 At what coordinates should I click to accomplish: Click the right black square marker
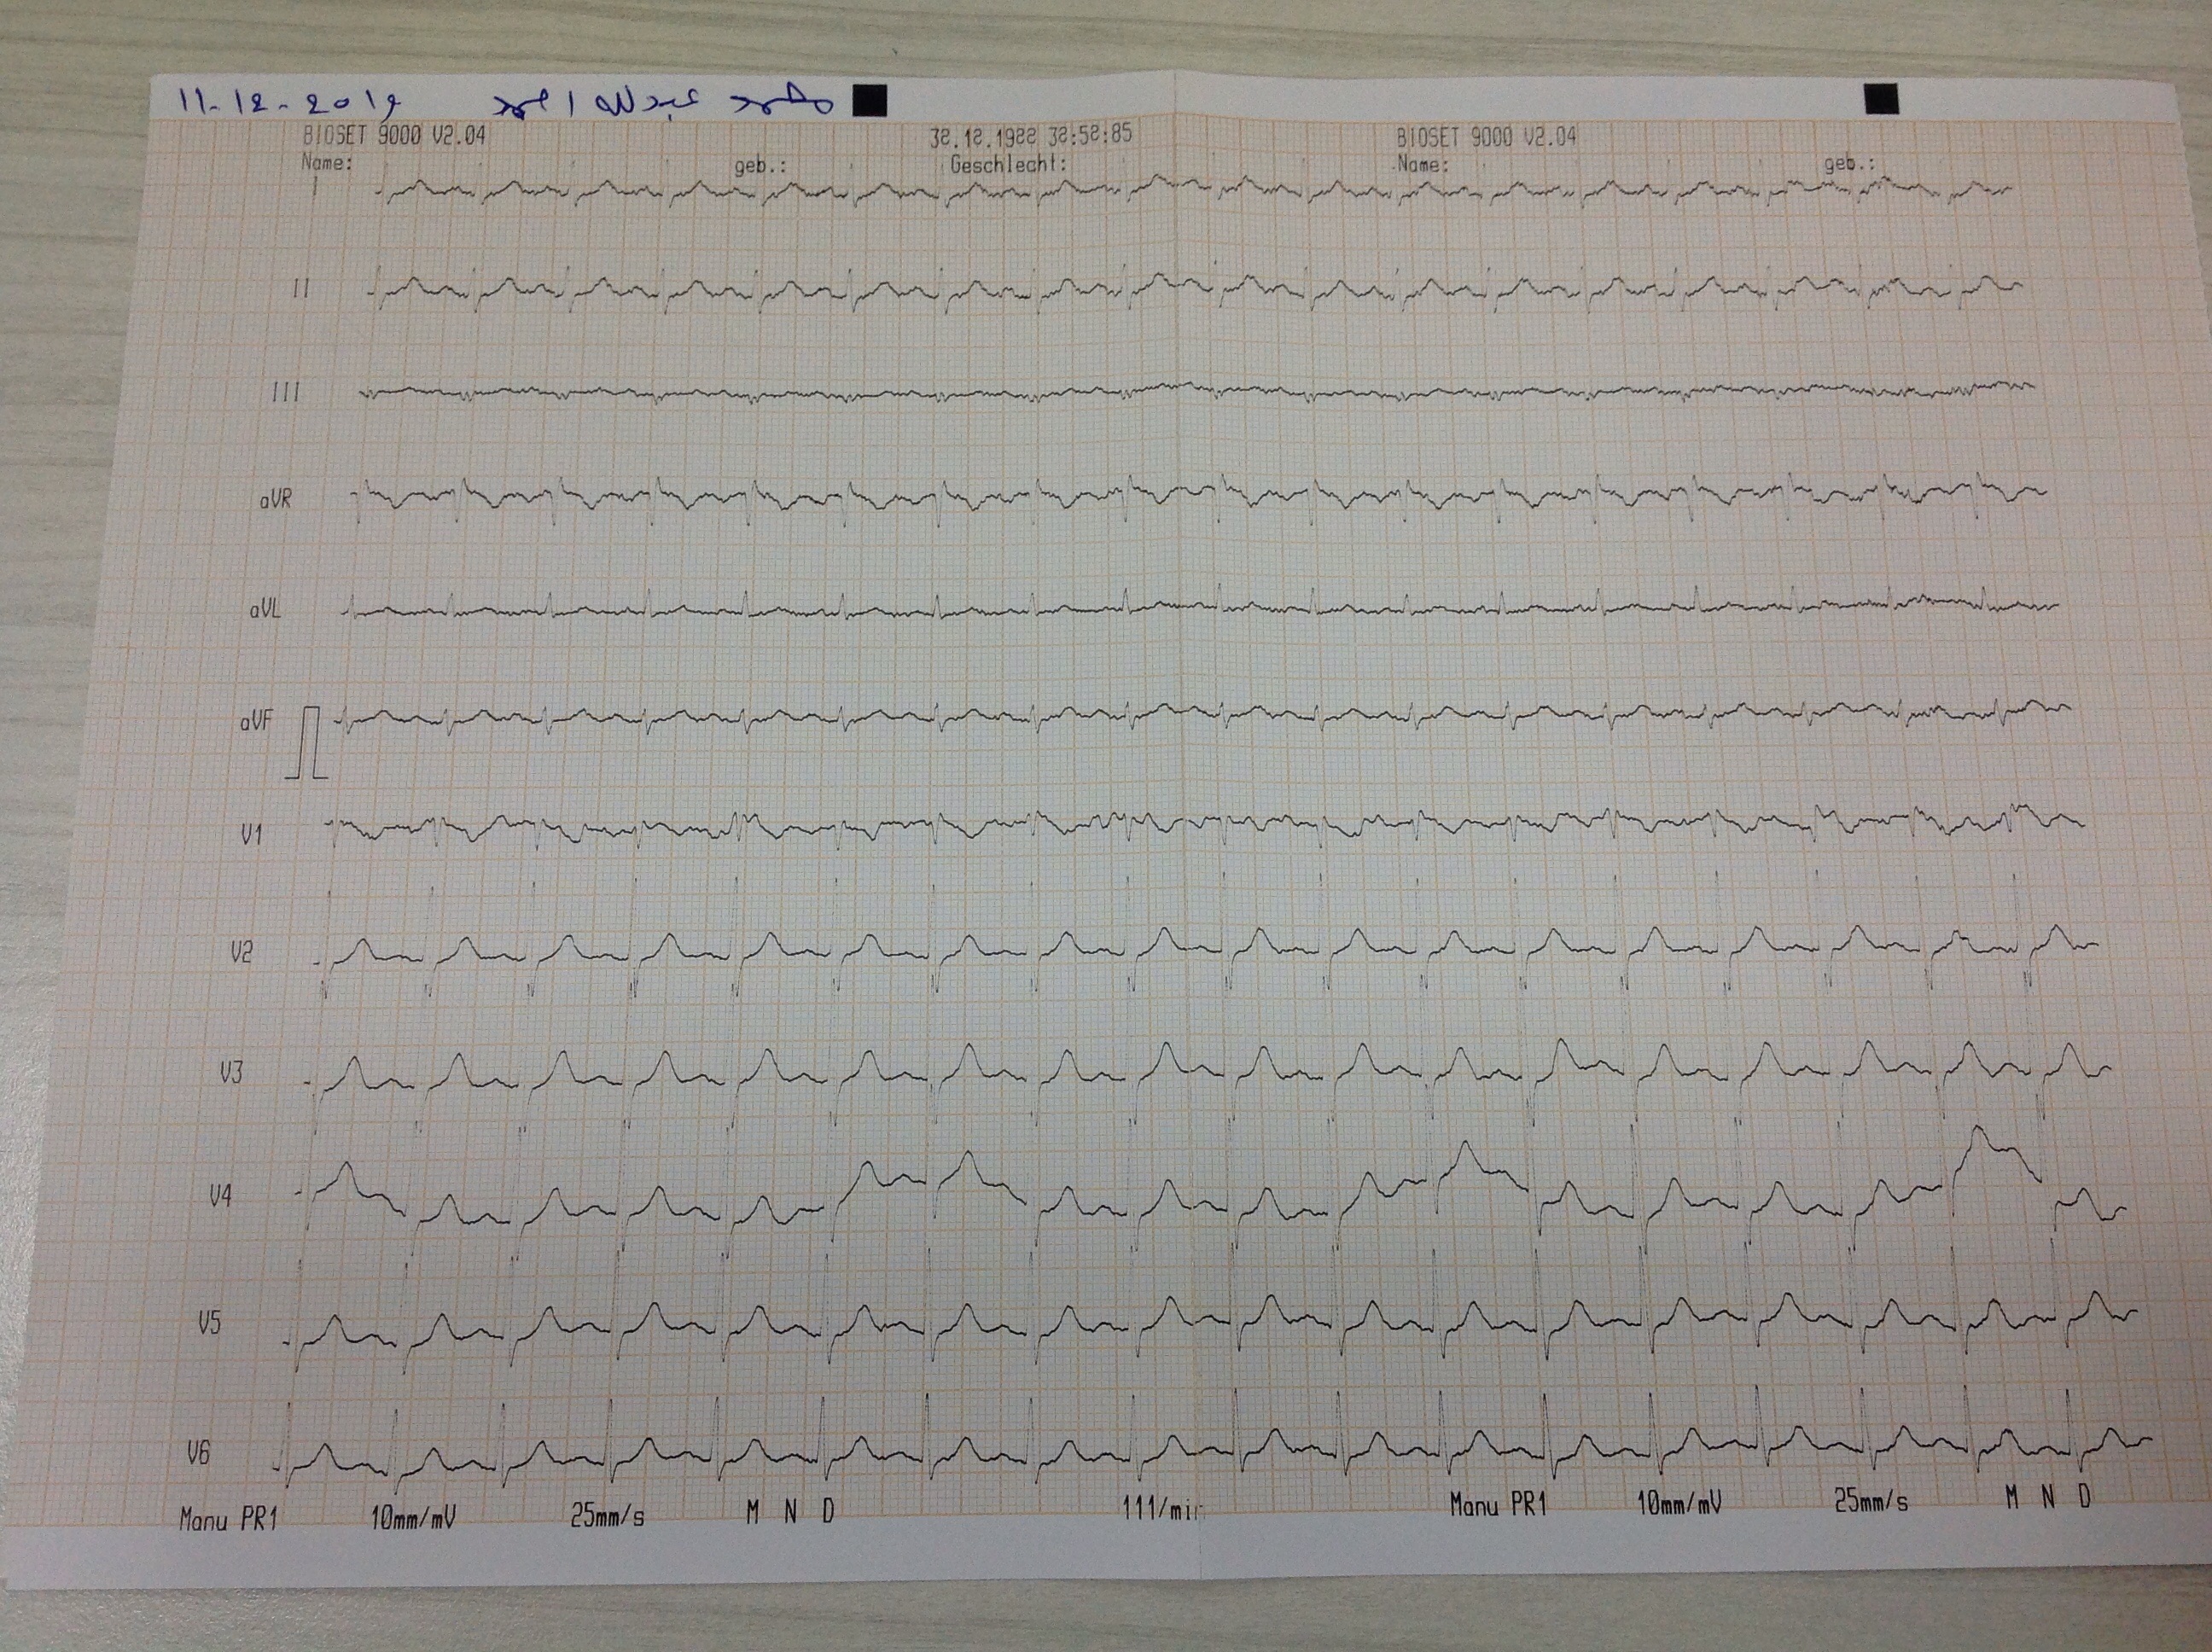pos(1881,99)
